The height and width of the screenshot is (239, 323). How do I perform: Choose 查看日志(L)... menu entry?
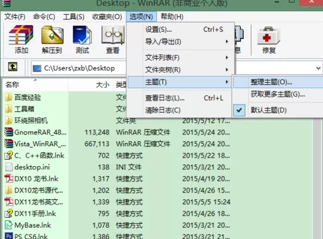click(180, 98)
